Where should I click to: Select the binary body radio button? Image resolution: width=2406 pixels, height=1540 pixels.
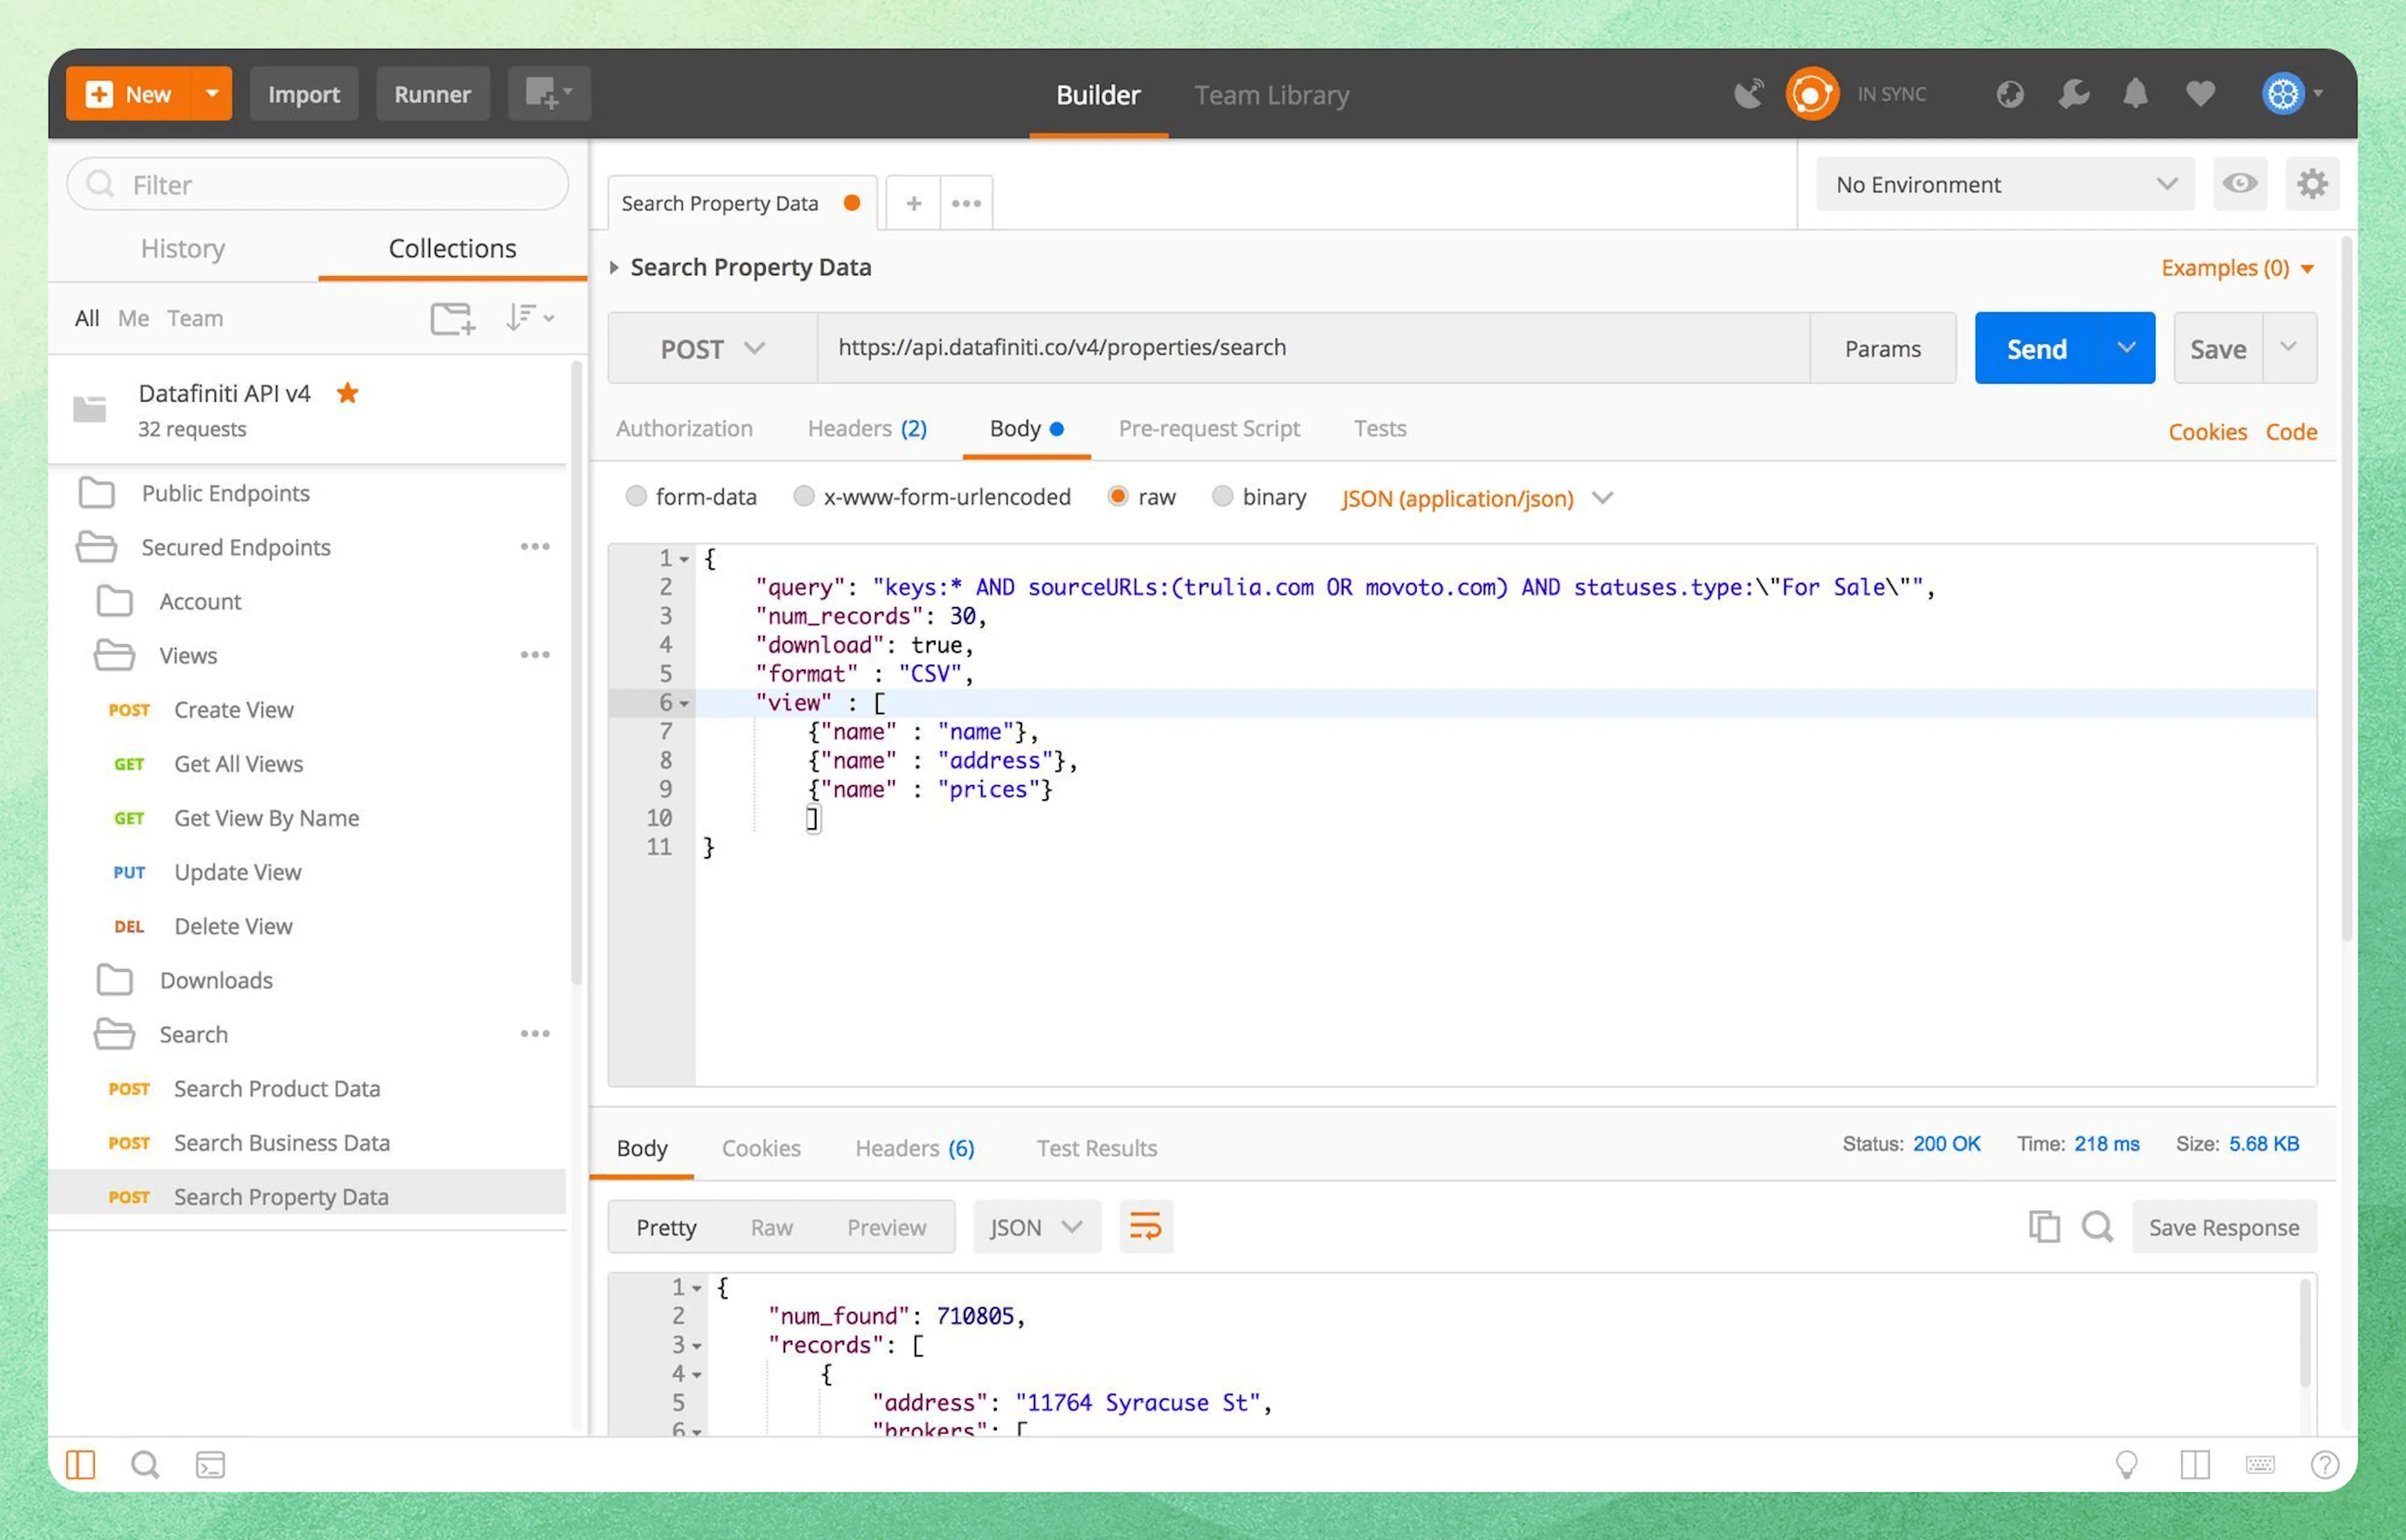(1222, 497)
